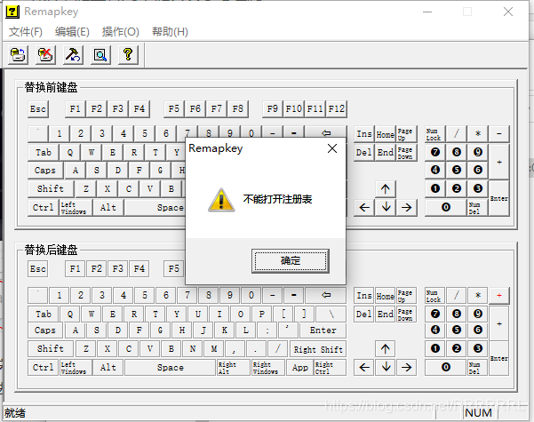Open the 帮助(H) menu
The height and width of the screenshot is (422, 534).
(170, 32)
